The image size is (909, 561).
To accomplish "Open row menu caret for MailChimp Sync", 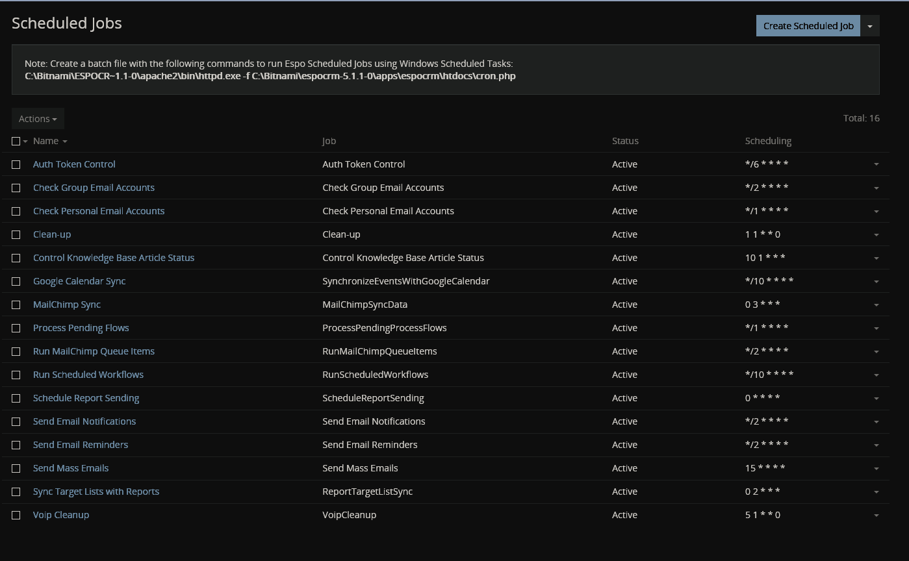I will click(876, 305).
